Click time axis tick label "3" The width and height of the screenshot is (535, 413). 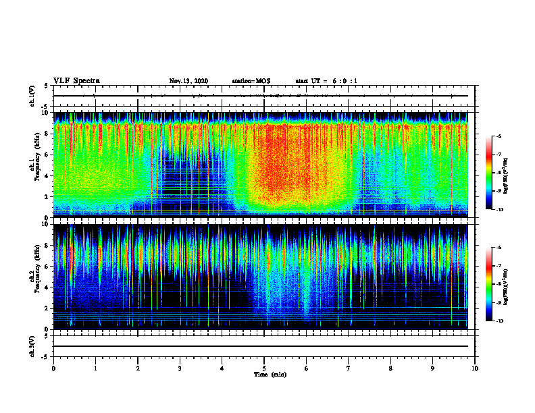(180, 368)
